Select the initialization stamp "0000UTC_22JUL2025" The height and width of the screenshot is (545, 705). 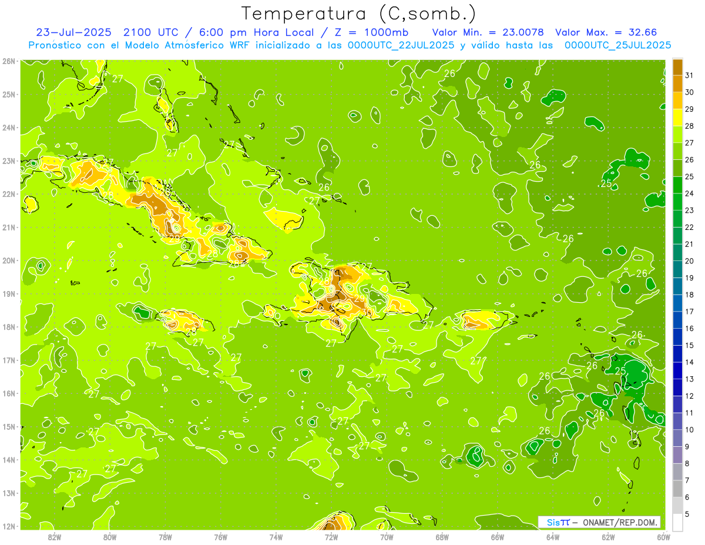tap(401, 45)
